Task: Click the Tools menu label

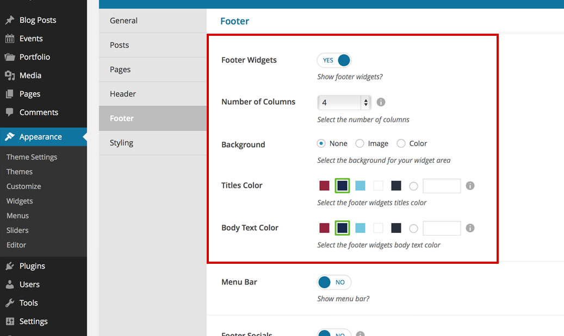Action: pyautogui.click(x=28, y=303)
